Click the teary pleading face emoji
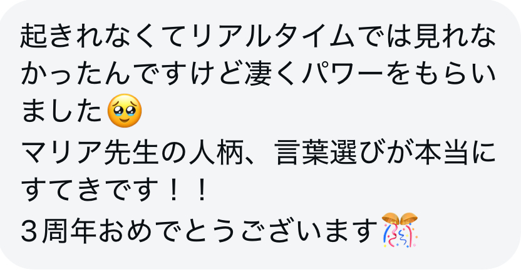 (x=125, y=111)
